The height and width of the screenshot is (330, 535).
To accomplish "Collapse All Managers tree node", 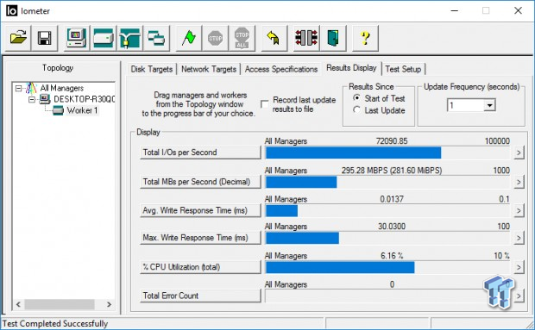I will [x=18, y=89].
